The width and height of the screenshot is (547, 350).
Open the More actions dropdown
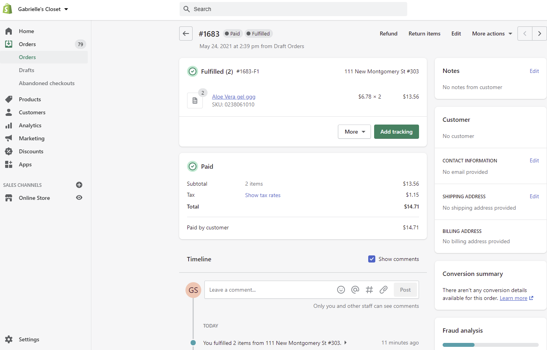[492, 34]
